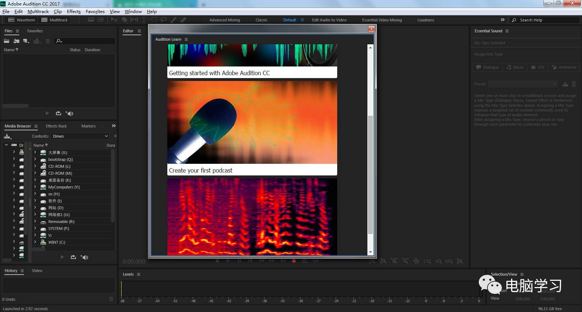Select the Spot Healing Brush tool

[x=183, y=20]
